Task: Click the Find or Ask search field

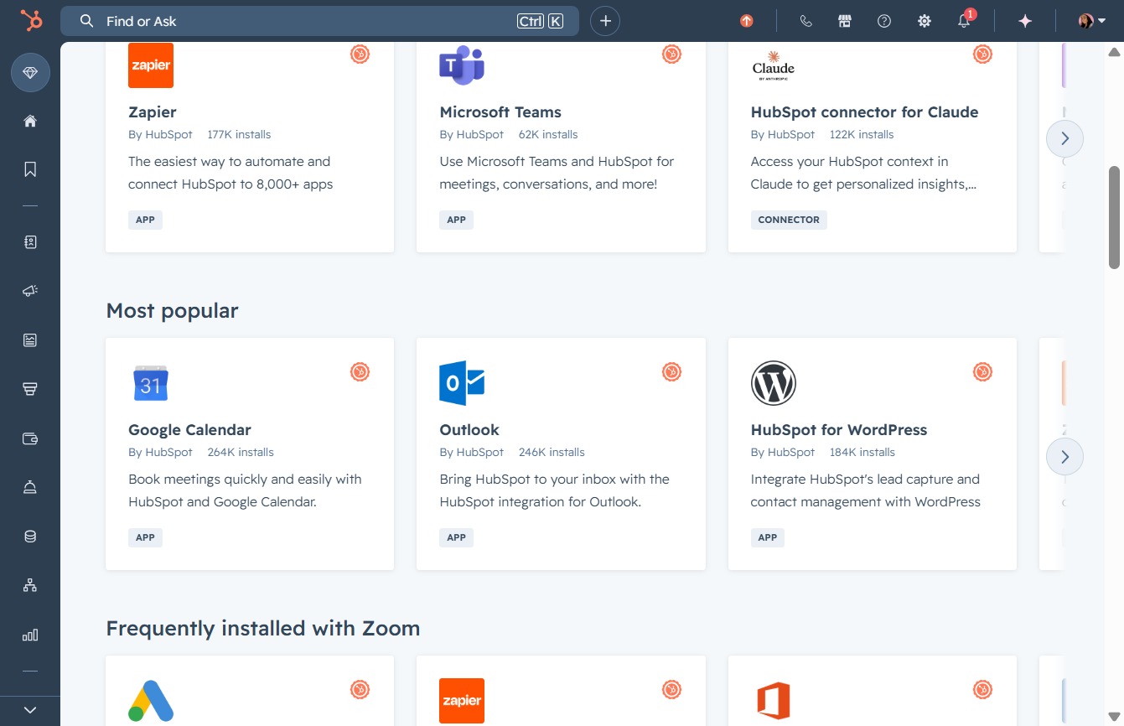Action: (x=319, y=21)
